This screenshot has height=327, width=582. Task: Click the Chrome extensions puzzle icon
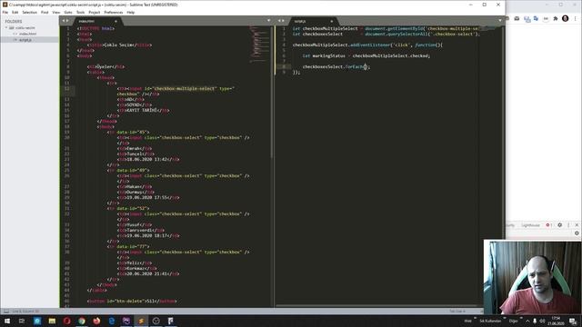tap(556, 18)
